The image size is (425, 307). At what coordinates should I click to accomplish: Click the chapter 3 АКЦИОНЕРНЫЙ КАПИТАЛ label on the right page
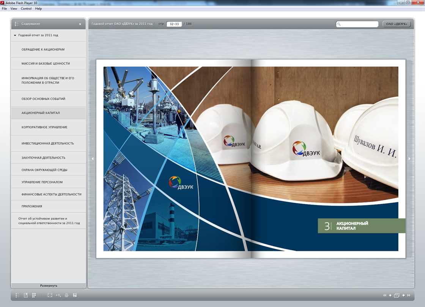pyautogui.click(x=362, y=226)
